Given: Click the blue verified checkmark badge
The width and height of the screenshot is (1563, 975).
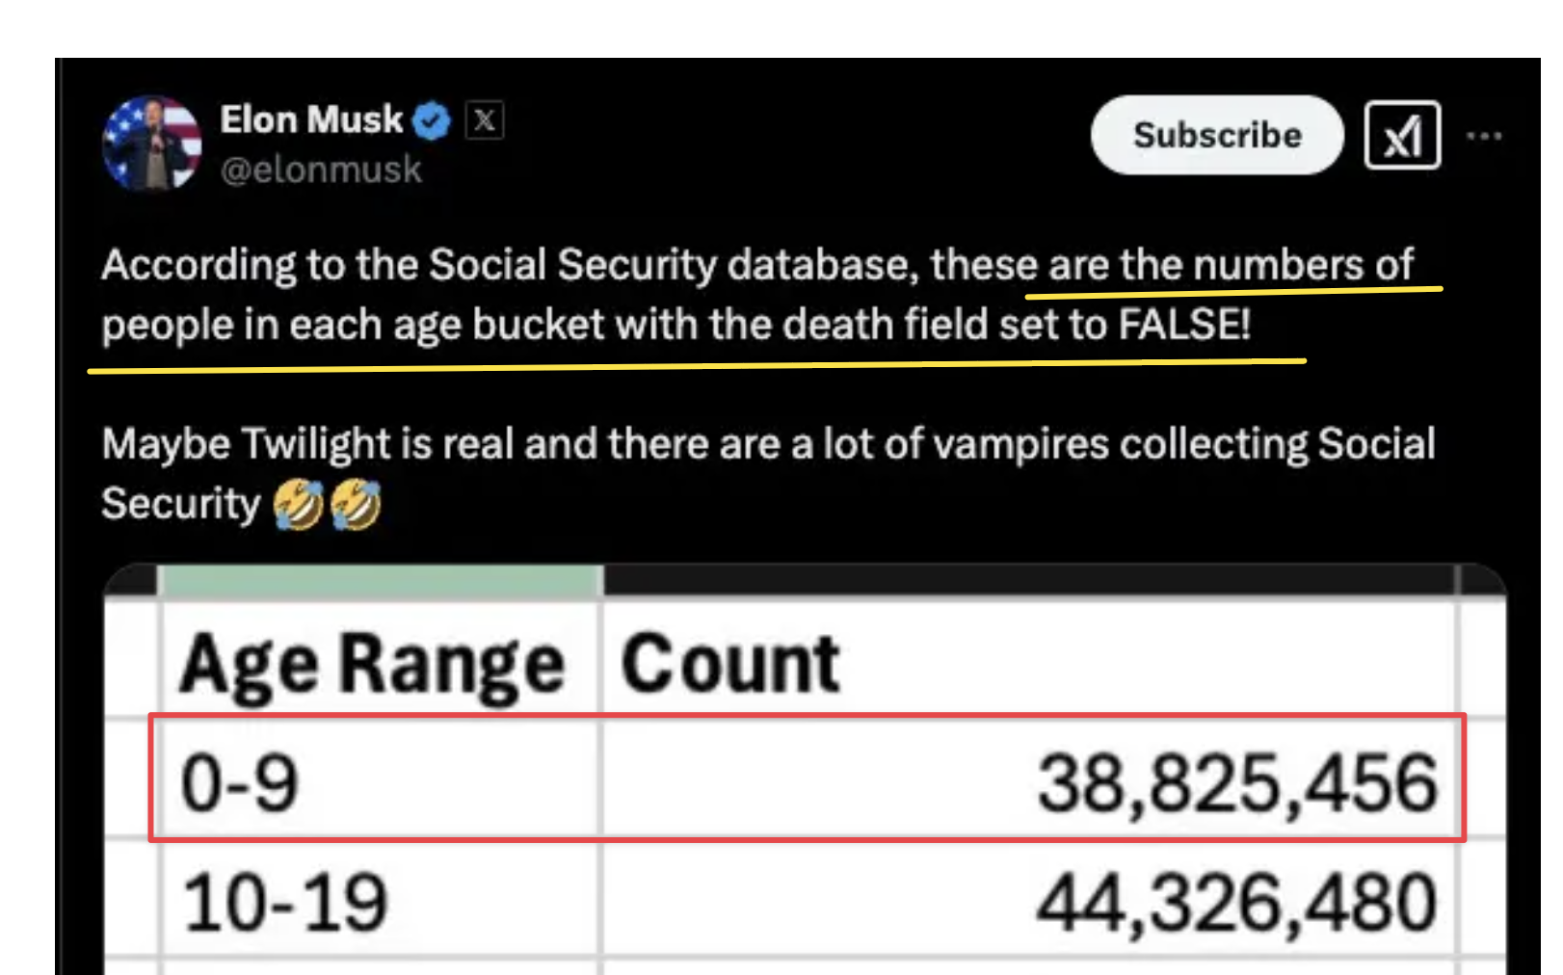Looking at the screenshot, I should 432,120.
